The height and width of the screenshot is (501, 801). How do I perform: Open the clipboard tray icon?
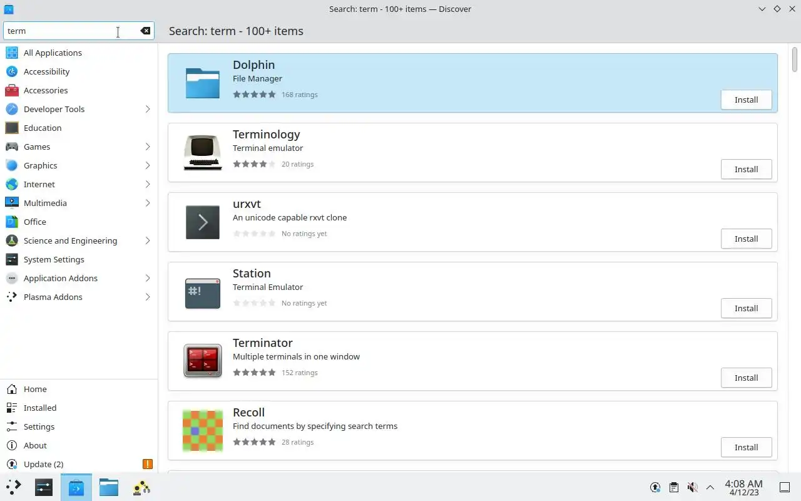[674, 487]
